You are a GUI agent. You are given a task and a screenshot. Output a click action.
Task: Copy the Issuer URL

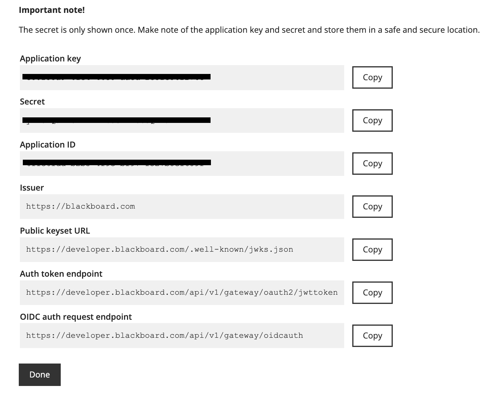(x=372, y=206)
